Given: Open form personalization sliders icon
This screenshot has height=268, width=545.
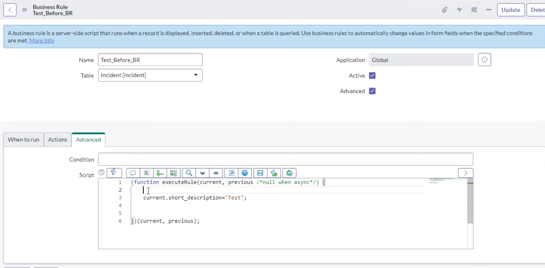Looking at the screenshot, I should click(x=474, y=10).
